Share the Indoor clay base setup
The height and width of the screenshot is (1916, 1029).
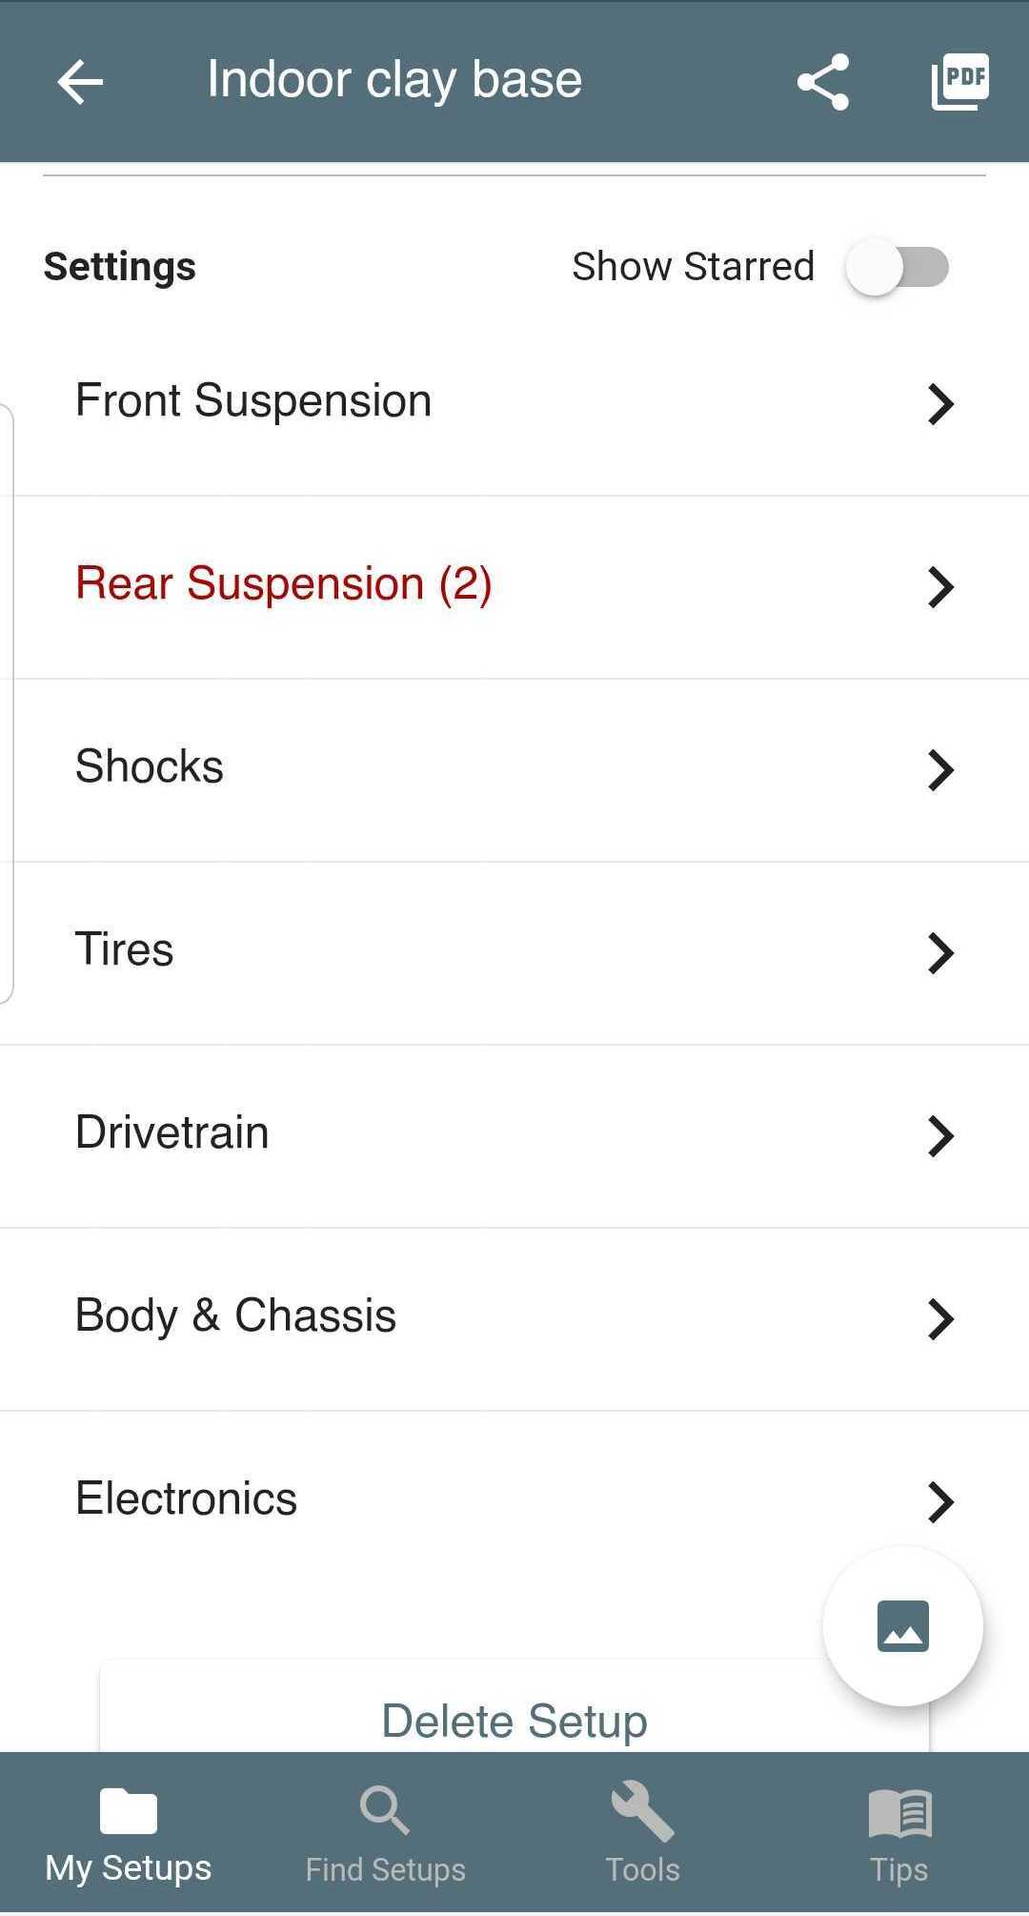(823, 82)
